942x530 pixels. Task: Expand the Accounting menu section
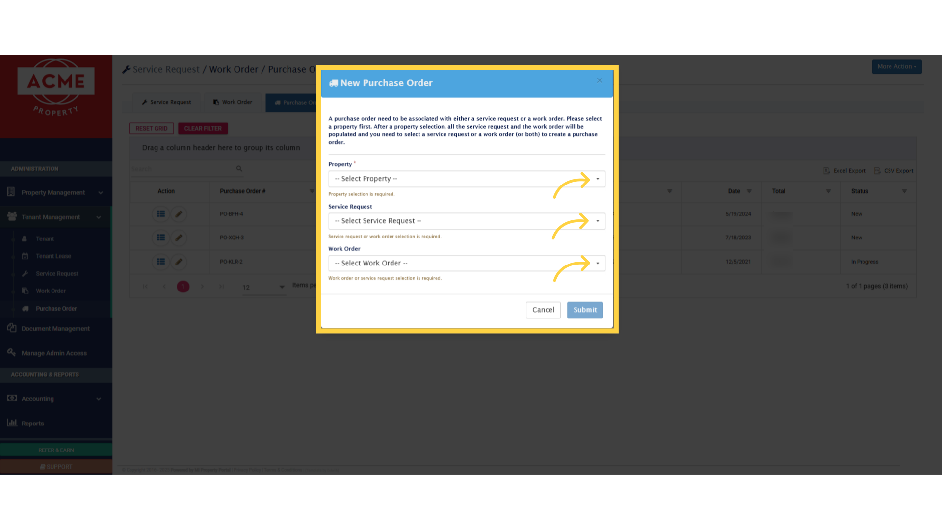pyautogui.click(x=99, y=399)
